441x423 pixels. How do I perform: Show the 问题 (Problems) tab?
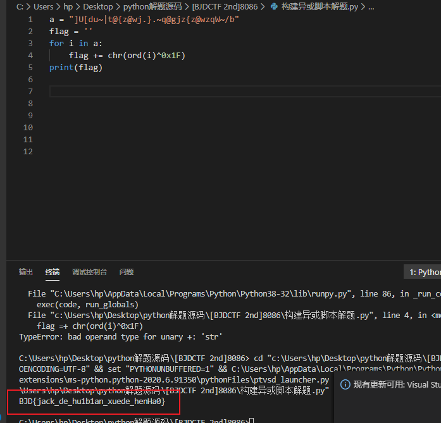(127, 272)
